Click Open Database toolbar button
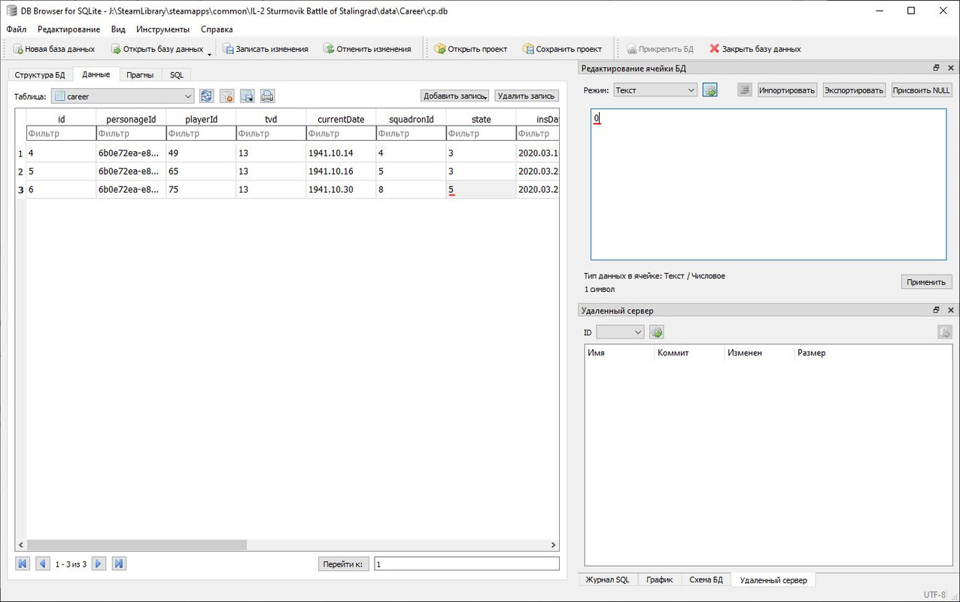 coord(157,49)
